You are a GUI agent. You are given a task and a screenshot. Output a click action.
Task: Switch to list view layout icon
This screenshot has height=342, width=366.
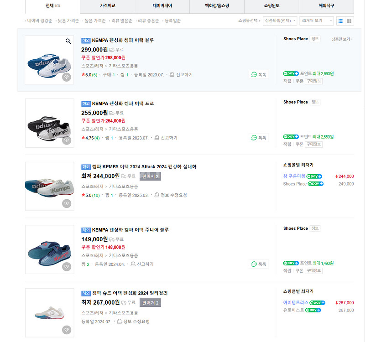pos(340,21)
